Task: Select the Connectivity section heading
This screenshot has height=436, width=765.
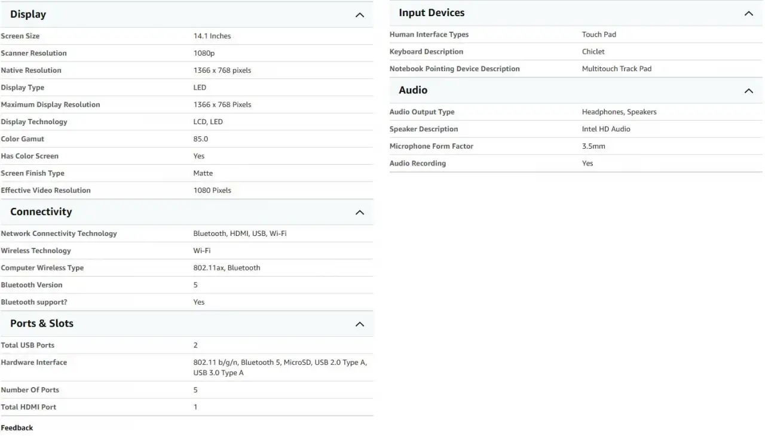Action: click(41, 211)
